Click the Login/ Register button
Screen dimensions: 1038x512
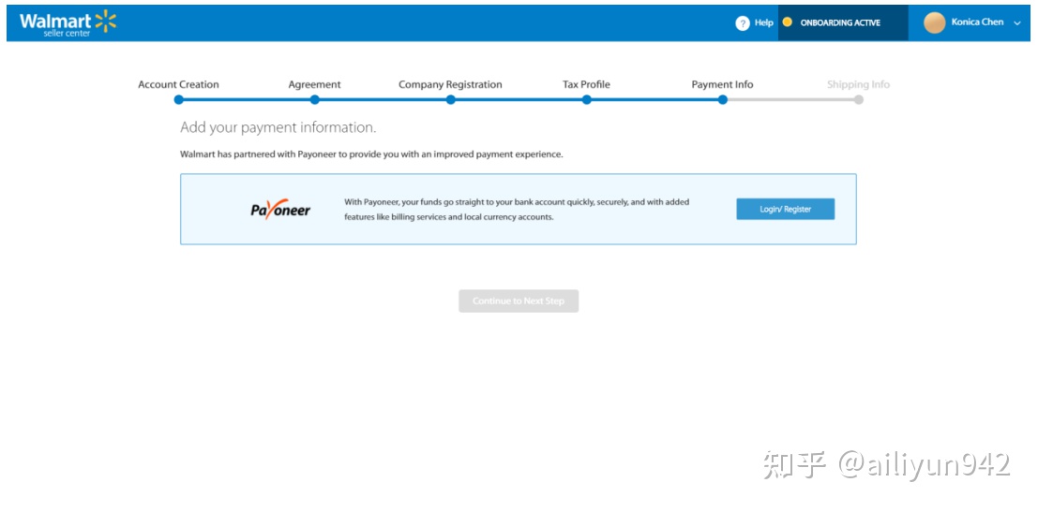click(x=785, y=209)
